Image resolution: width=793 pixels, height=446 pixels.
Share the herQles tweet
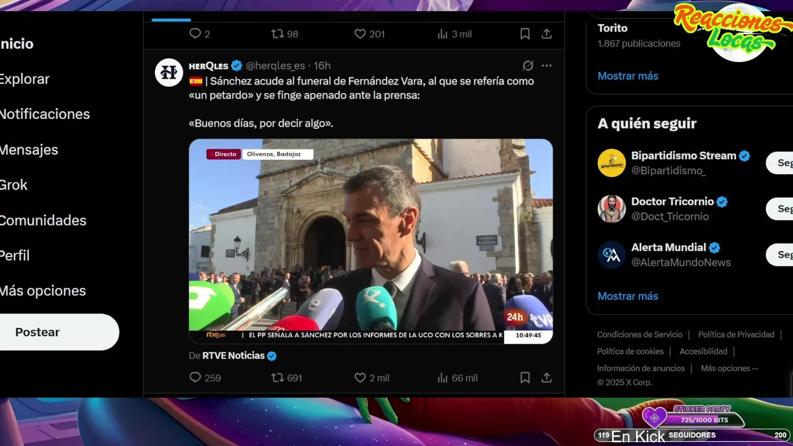pyautogui.click(x=546, y=377)
